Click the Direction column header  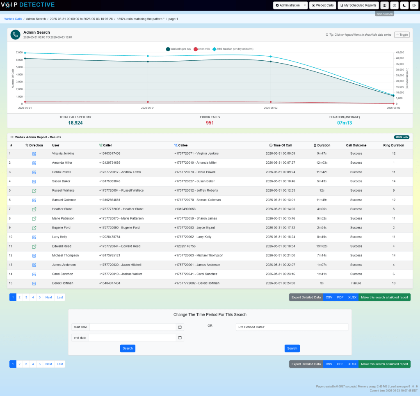click(34, 145)
